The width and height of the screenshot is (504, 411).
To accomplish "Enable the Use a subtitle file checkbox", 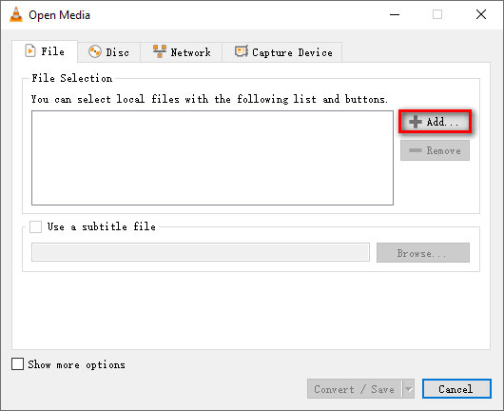I will (35, 226).
